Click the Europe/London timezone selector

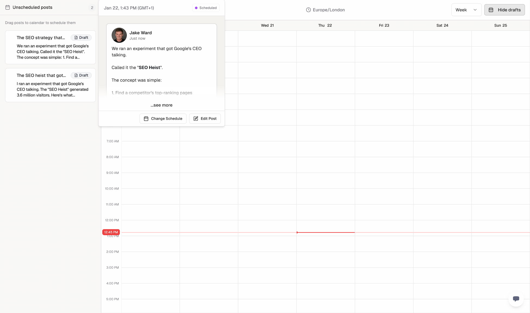325,10
